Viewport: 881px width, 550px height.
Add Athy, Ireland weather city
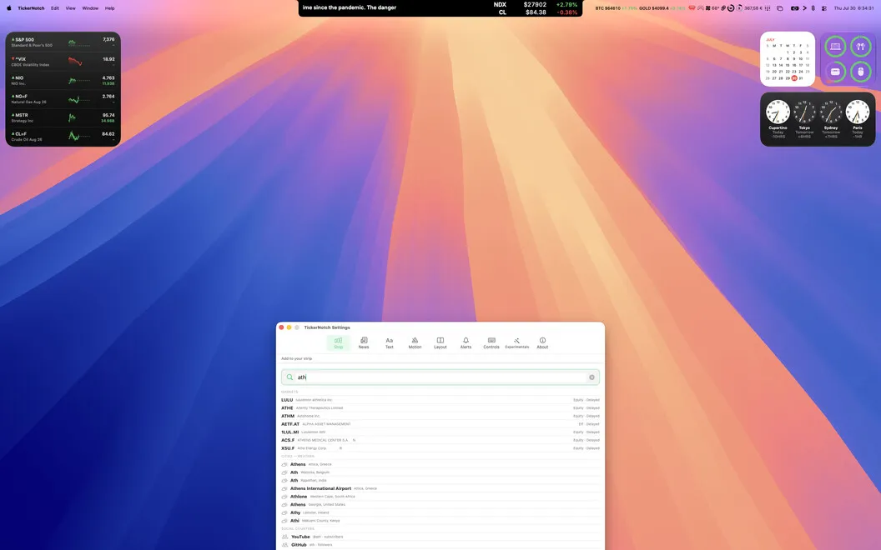point(440,512)
